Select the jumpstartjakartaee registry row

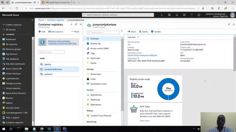tap(59, 69)
